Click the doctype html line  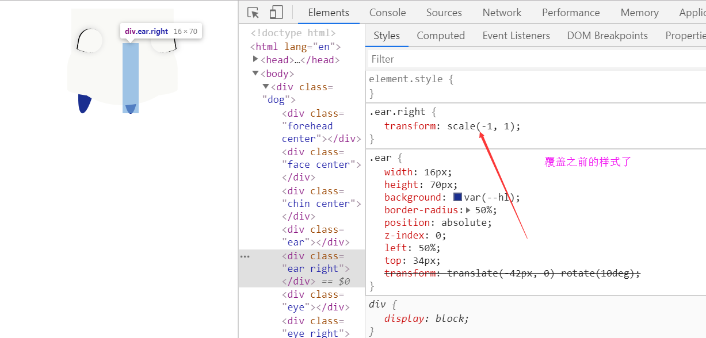[x=293, y=33]
